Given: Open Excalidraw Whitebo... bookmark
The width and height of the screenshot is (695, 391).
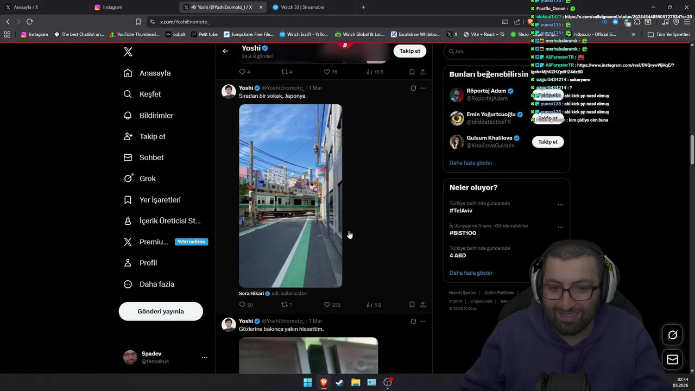Looking at the screenshot, I should coord(415,34).
